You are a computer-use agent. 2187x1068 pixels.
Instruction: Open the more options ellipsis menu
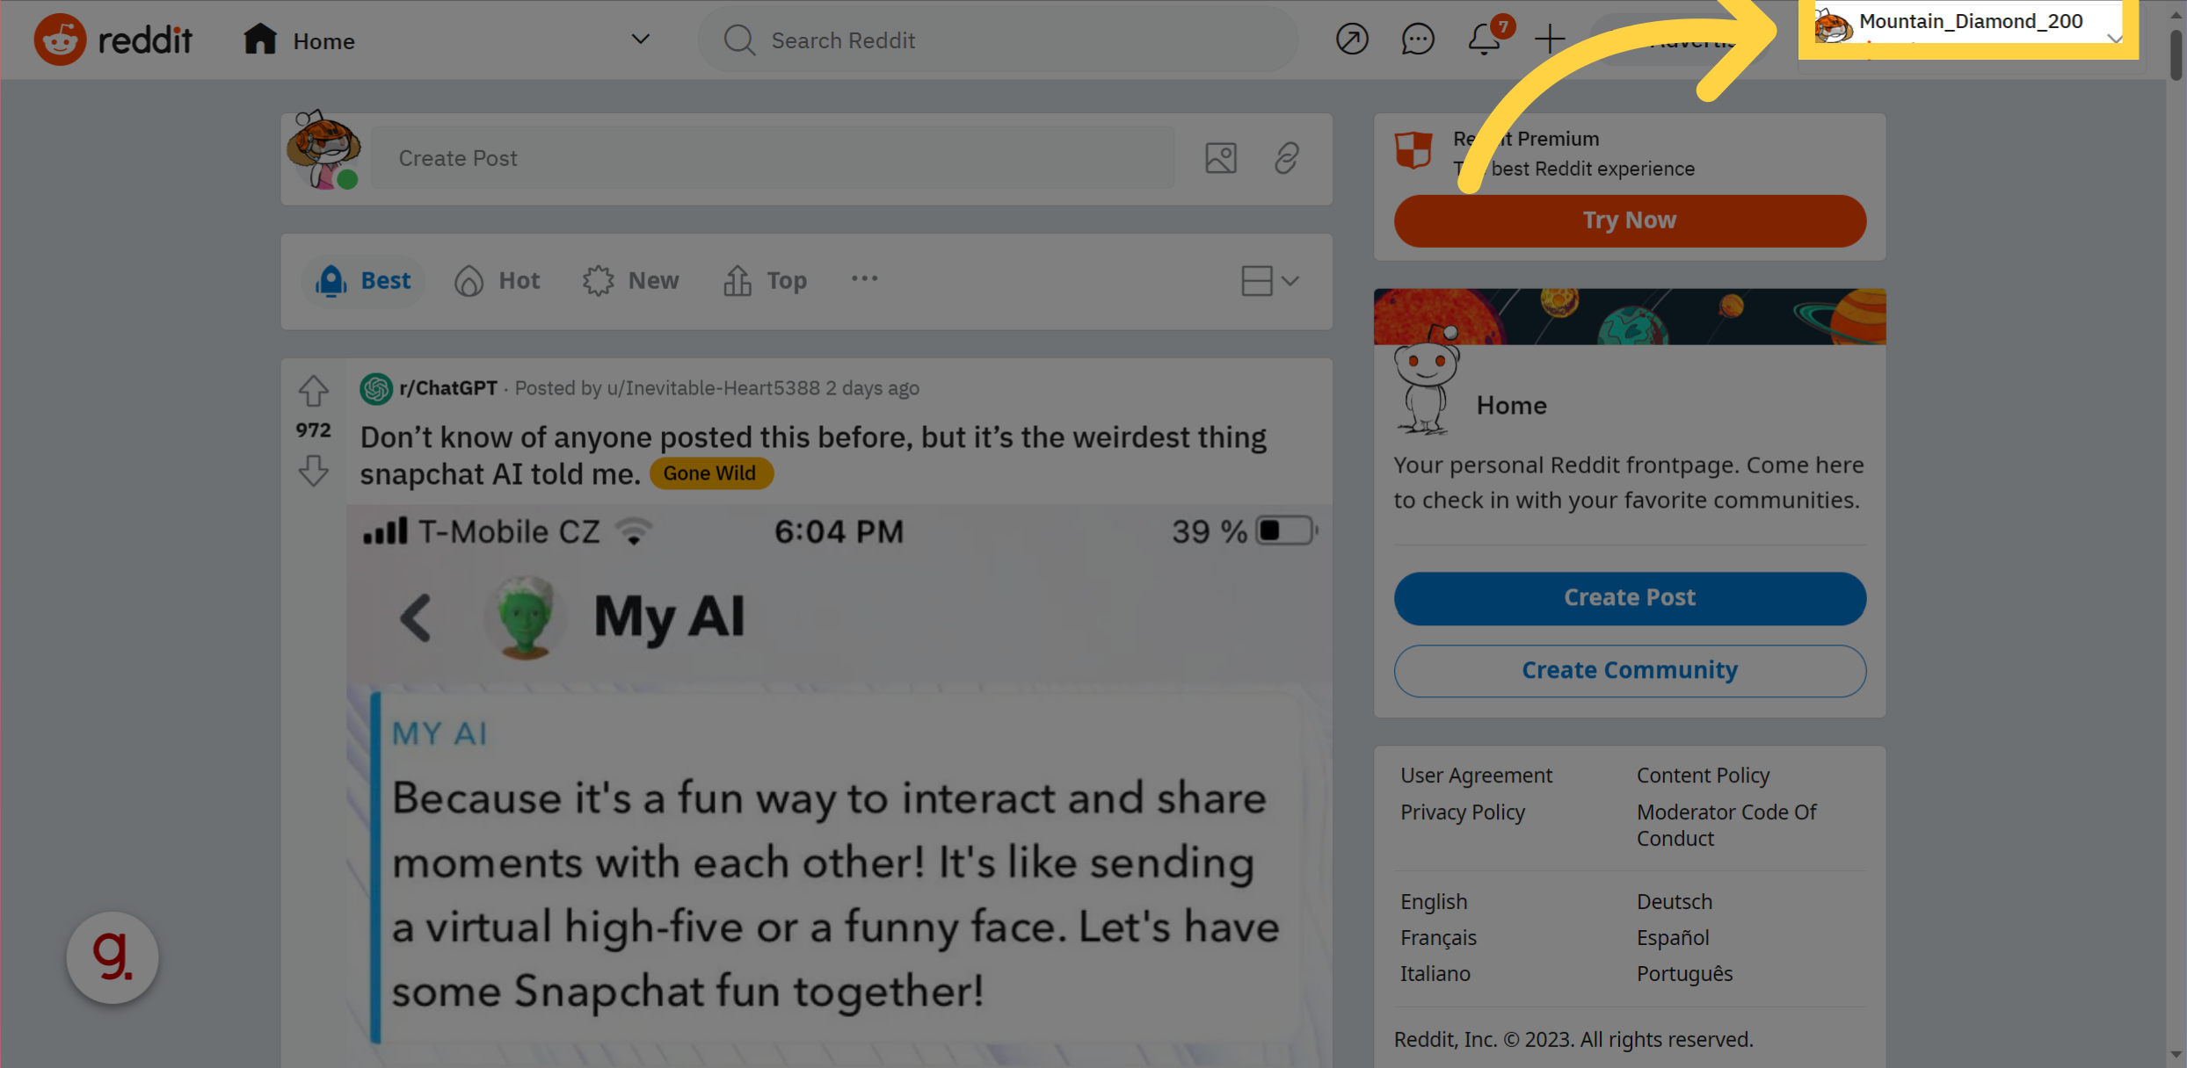tap(866, 278)
